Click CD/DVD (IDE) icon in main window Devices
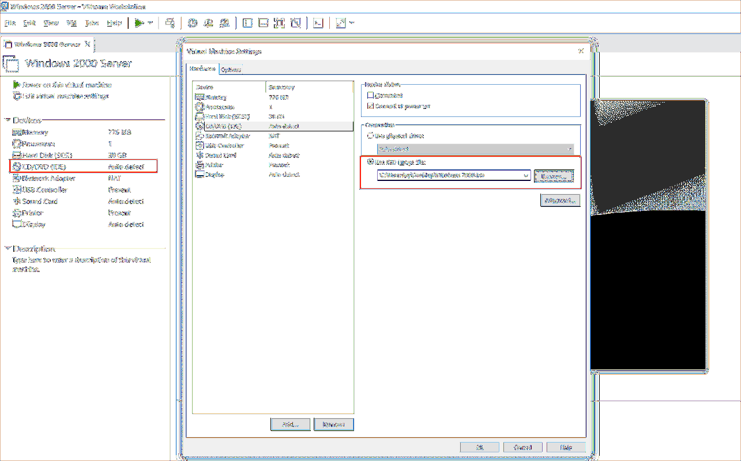This screenshot has height=461, width=741. click(x=17, y=167)
